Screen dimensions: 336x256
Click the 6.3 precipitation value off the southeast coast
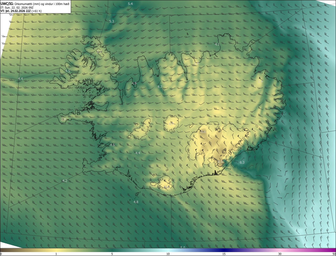[242, 163]
